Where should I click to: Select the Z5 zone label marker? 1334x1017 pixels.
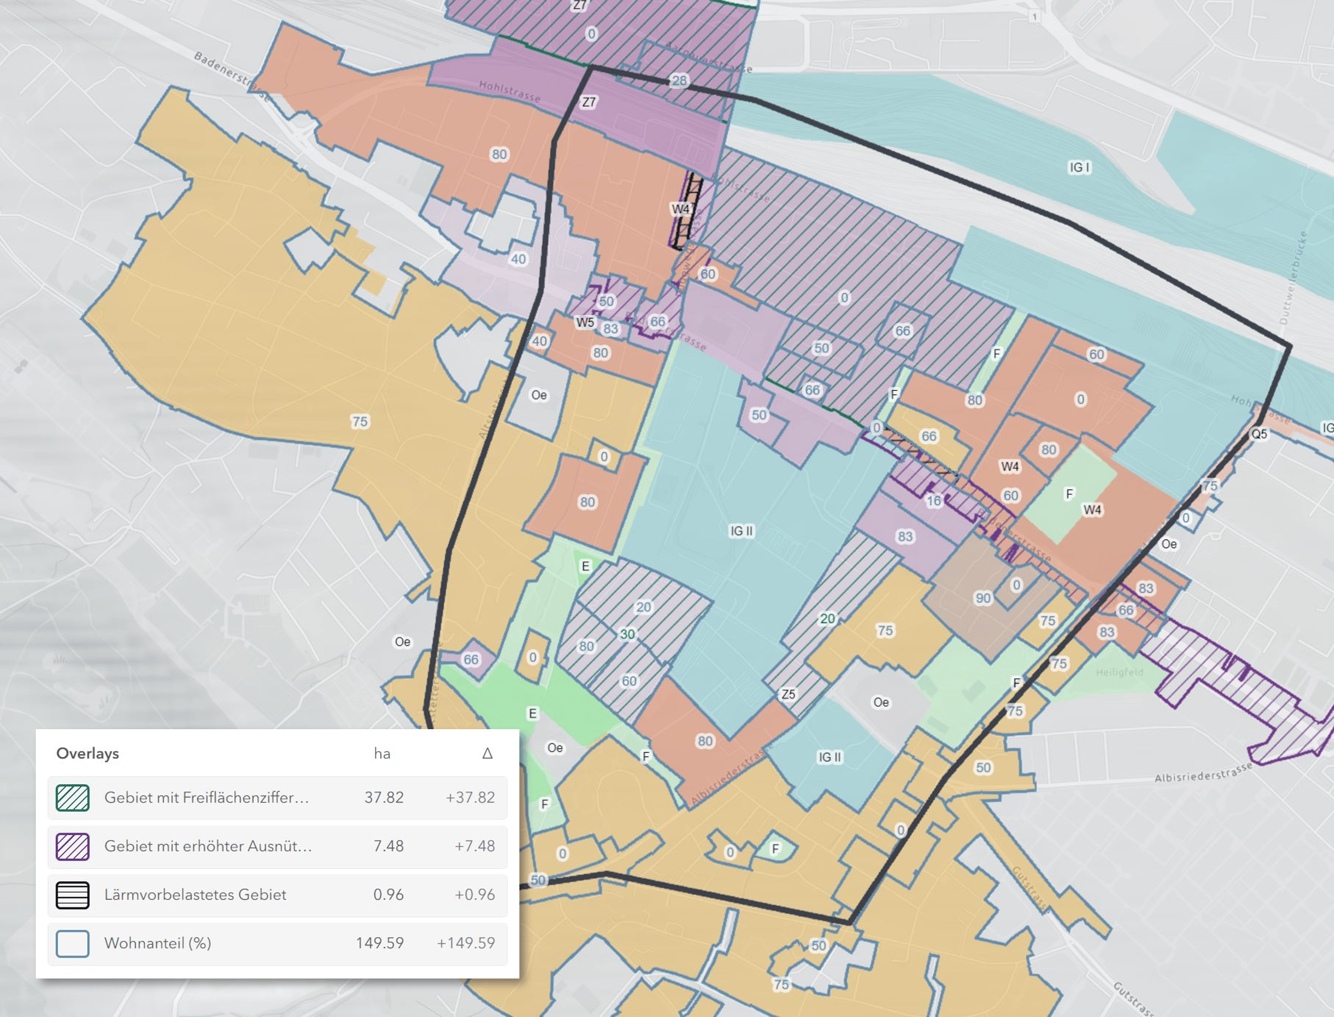point(788,694)
